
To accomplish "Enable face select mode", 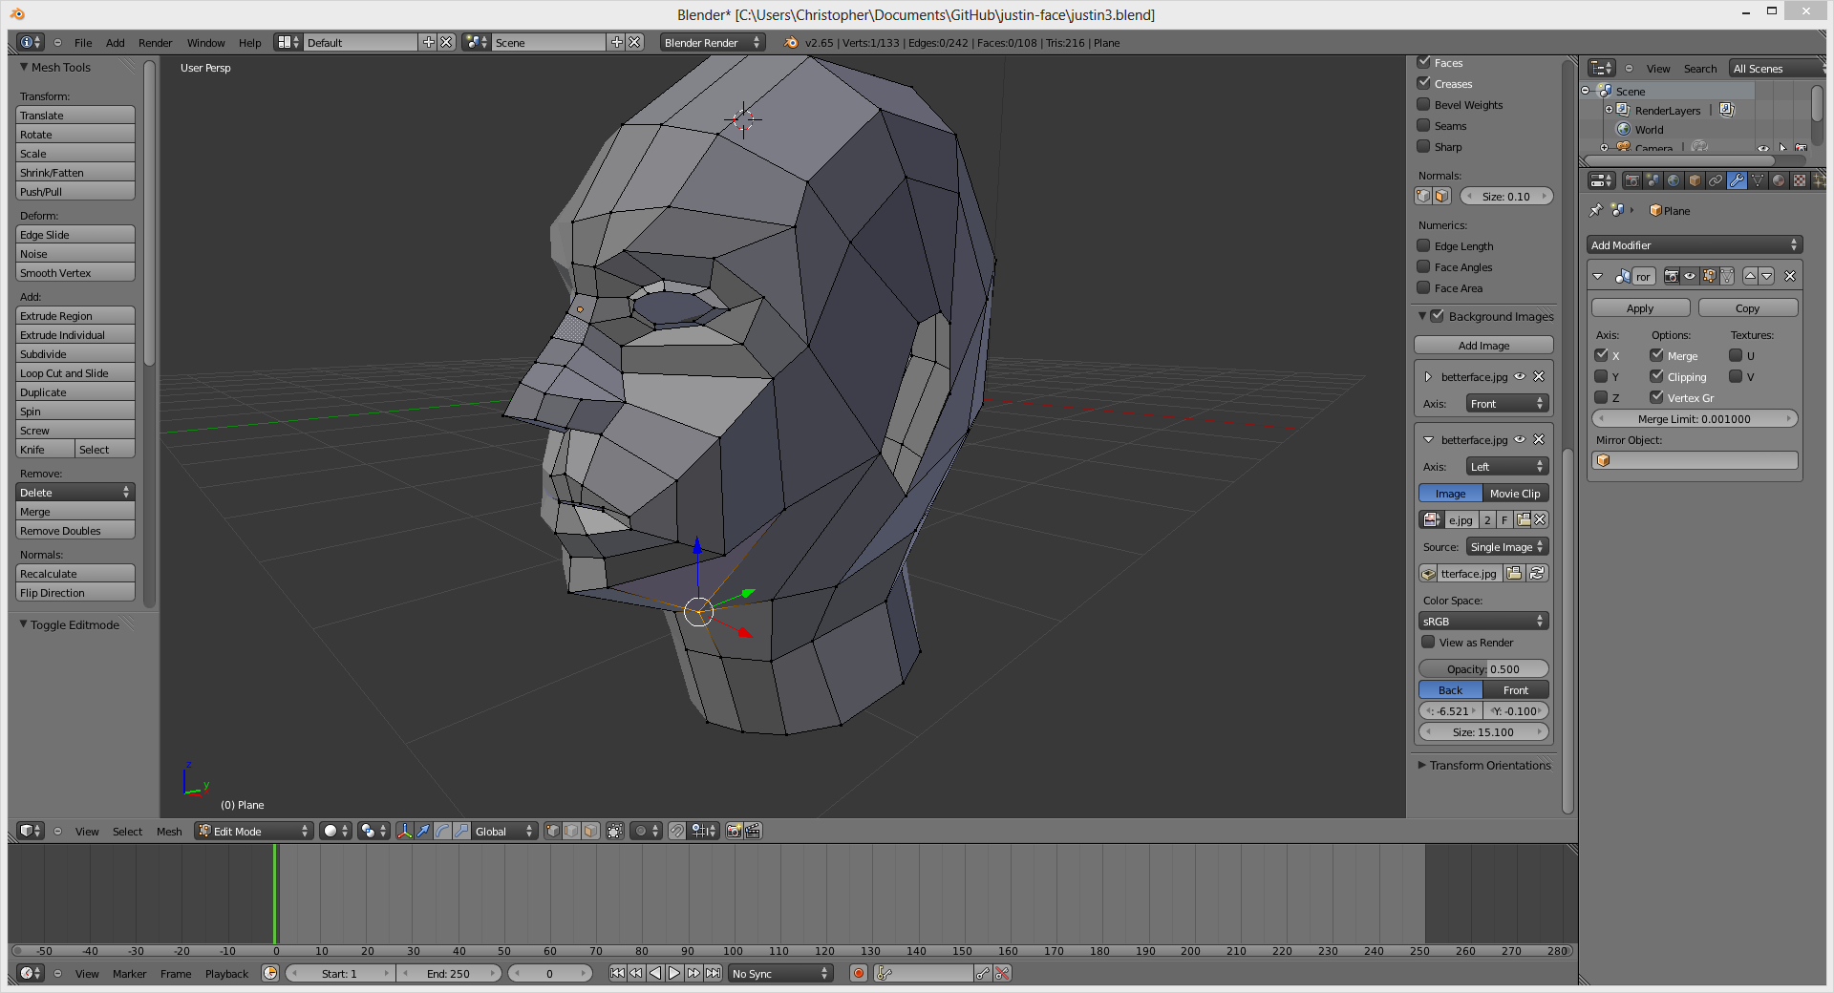I will pos(590,831).
